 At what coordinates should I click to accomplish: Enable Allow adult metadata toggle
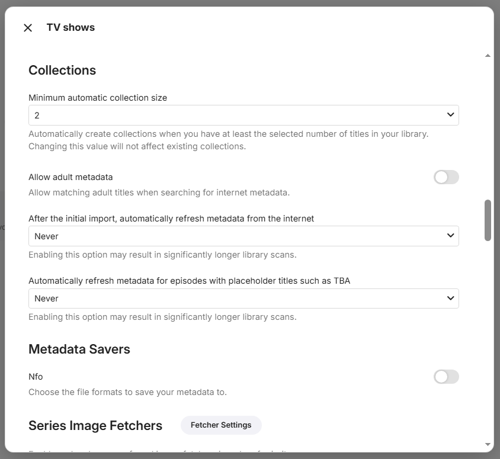[x=446, y=177]
